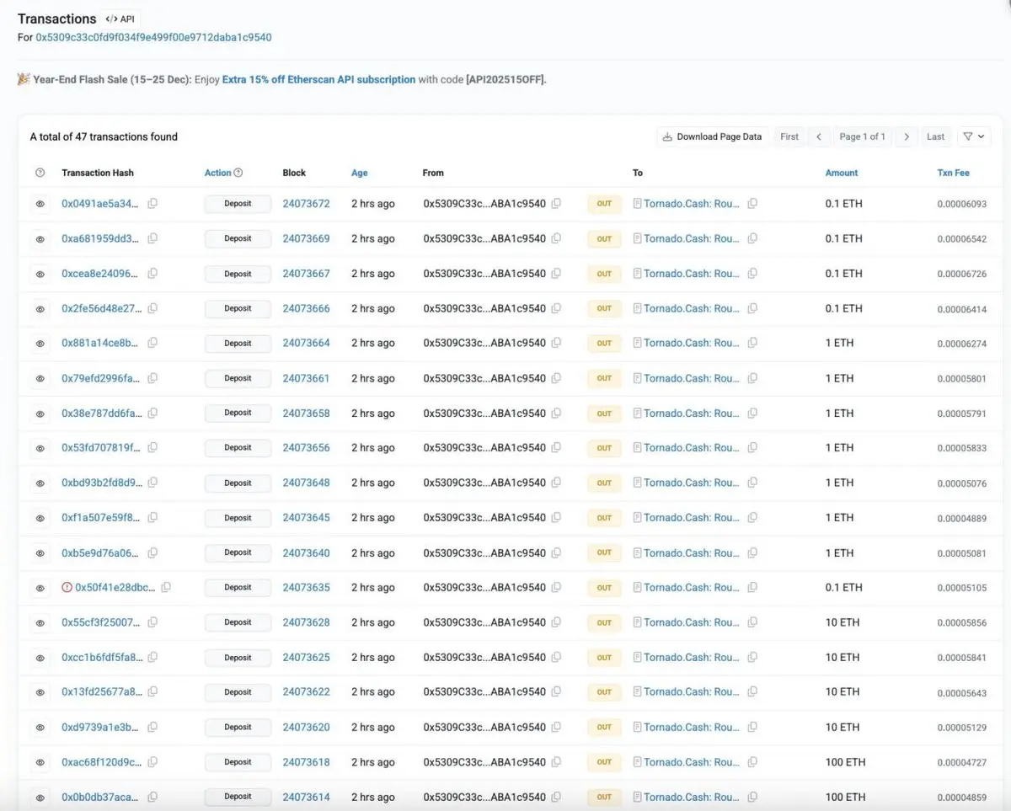Go to the Last page
Viewport: 1011px width, 811px height.
pos(936,136)
